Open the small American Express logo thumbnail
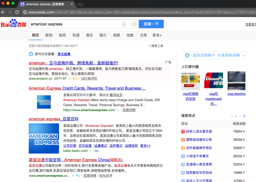This screenshot has width=256, height=182. (x=44, y=102)
